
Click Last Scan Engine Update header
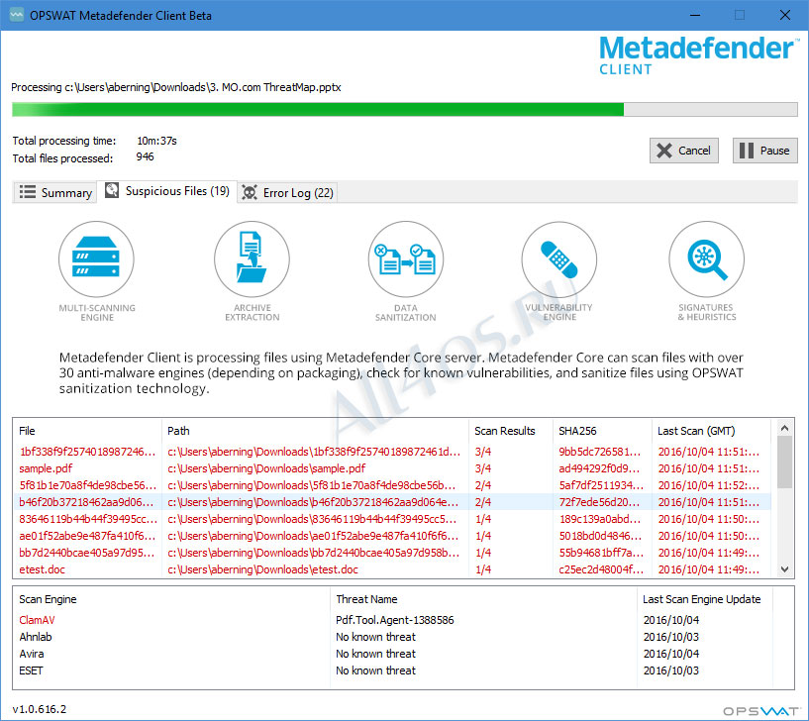[x=704, y=599]
